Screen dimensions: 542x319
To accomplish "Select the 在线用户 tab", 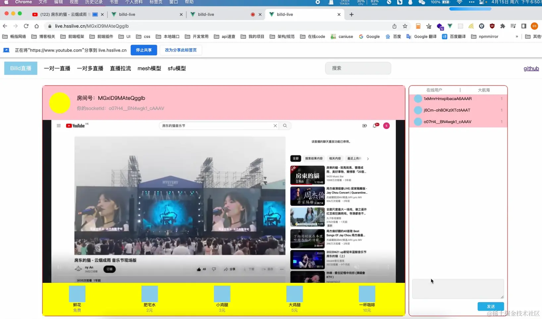I will click(x=434, y=90).
